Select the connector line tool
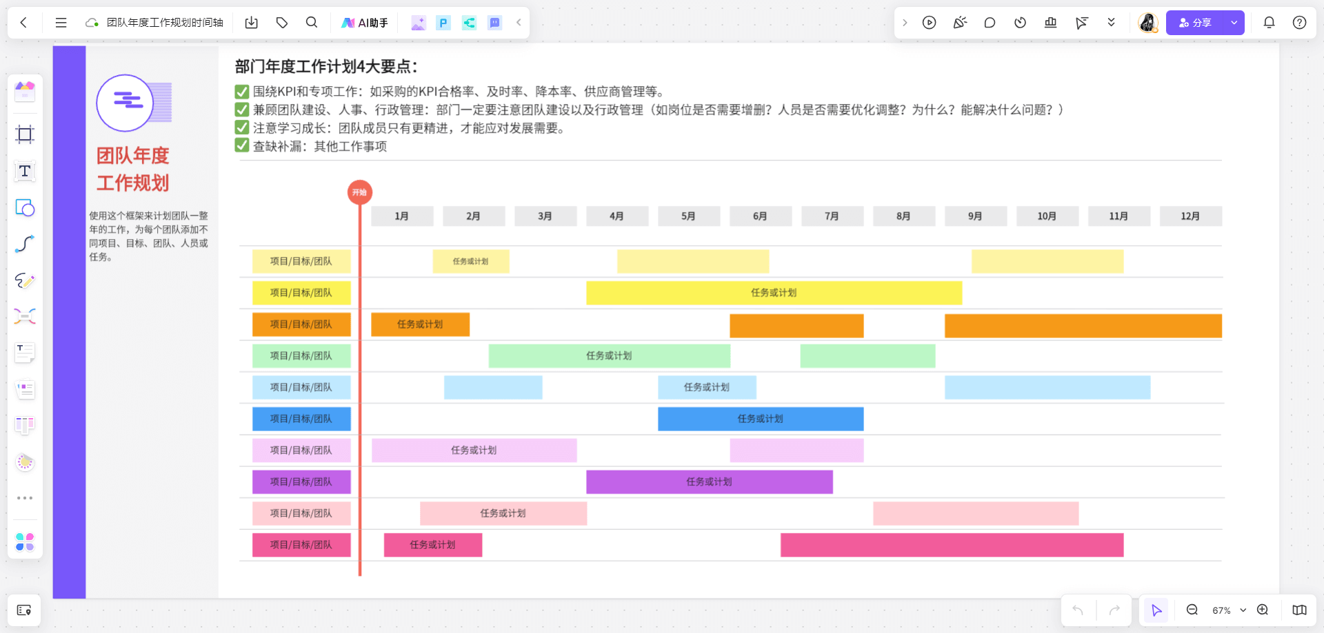Image resolution: width=1324 pixels, height=633 pixels. 25,244
